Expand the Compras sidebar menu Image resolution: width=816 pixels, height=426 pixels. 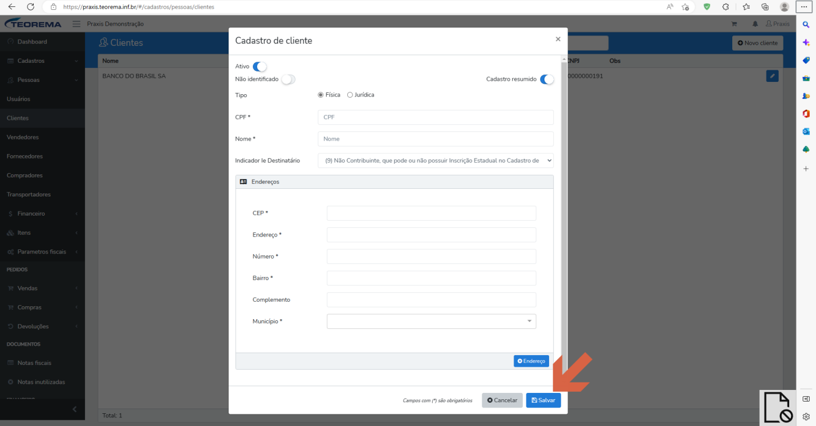(x=42, y=307)
